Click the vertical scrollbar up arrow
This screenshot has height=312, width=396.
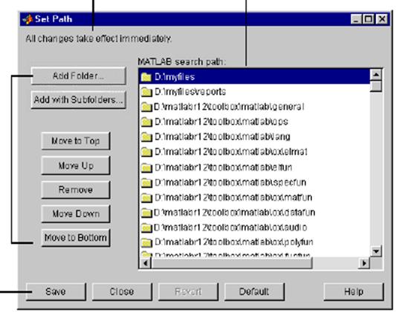(376, 75)
